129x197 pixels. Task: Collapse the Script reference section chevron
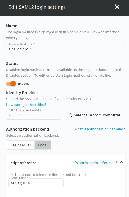pyautogui.click(x=122, y=162)
